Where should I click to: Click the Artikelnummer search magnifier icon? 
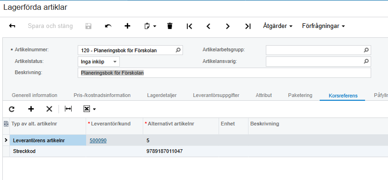(x=178, y=50)
